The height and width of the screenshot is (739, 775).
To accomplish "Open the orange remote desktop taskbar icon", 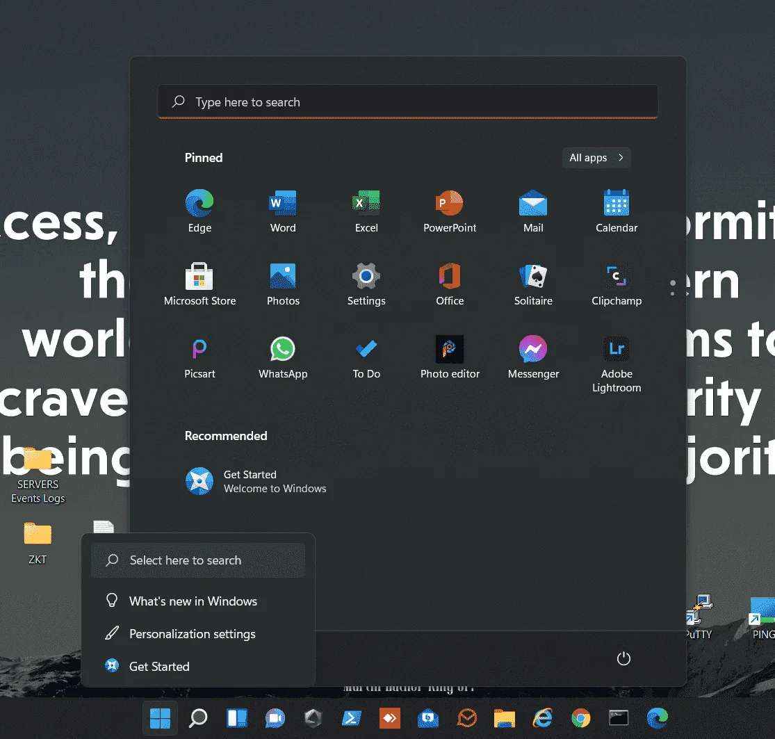I will point(389,718).
